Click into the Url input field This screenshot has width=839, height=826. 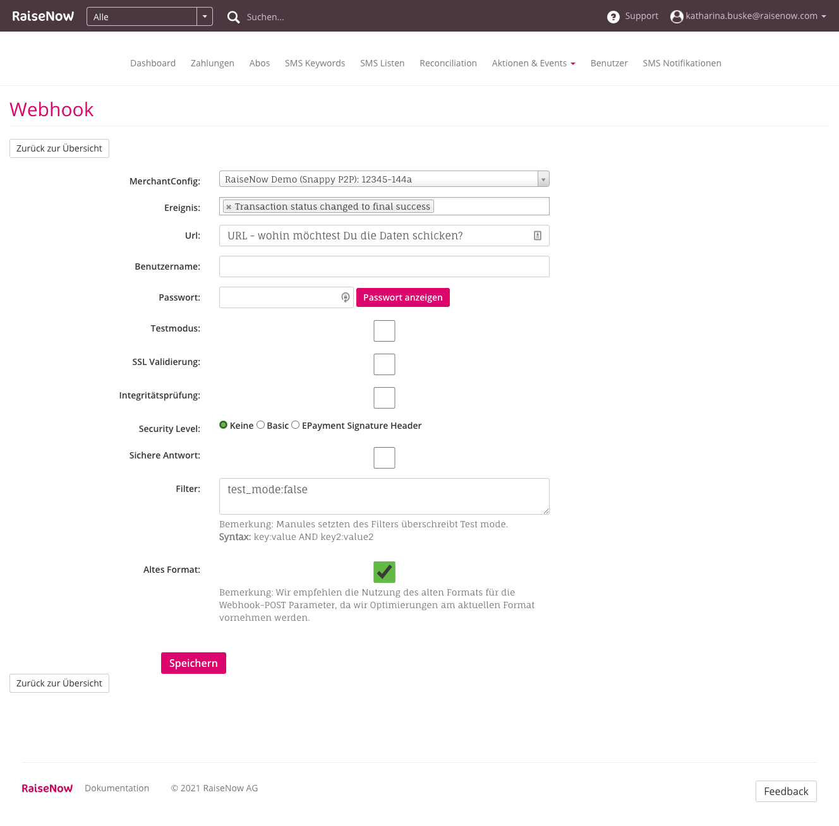click(x=384, y=236)
